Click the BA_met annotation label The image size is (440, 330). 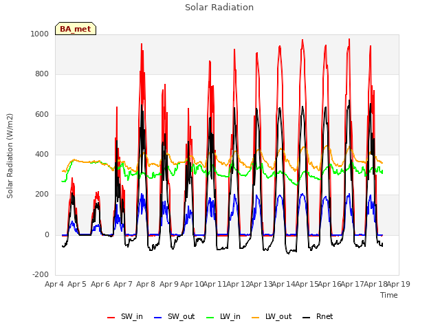pyautogui.click(x=76, y=29)
